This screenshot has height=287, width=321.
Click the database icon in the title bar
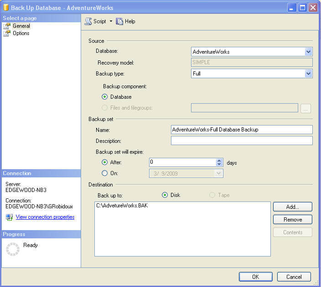(x=6, y=8)
